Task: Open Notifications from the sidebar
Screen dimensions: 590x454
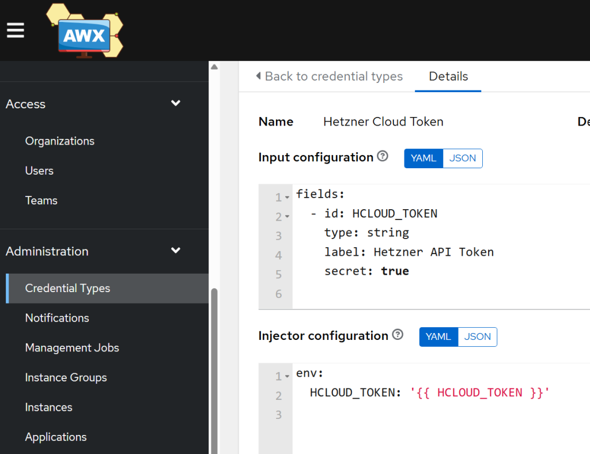Action: [56, 317]
